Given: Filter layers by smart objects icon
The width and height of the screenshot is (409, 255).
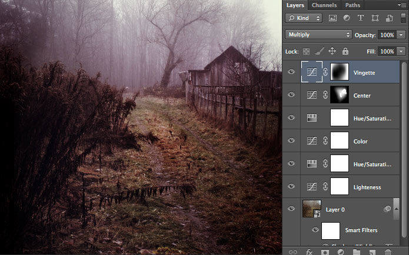Looking at the screenshot, I should click(390, 18).
